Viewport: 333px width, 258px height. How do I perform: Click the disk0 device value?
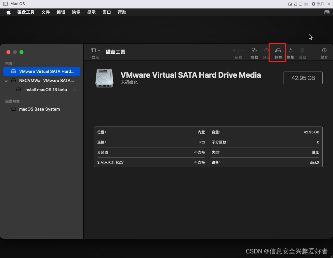pyautogui.click(x=314, y=162)
